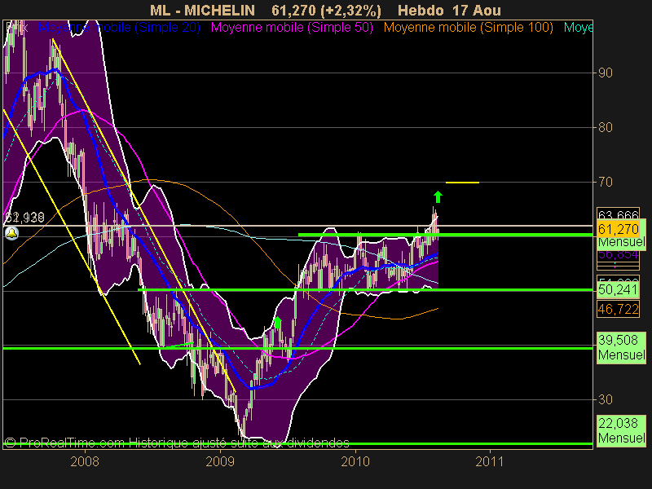Image resolution: width=652 pixels, height=489 pixels.
Task: Click the green arrow near mid-2009
Action: click(x=277, y=322)
